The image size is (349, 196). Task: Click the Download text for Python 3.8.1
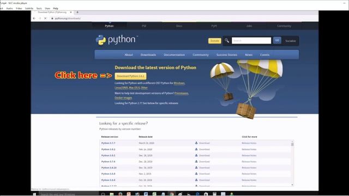204,156
